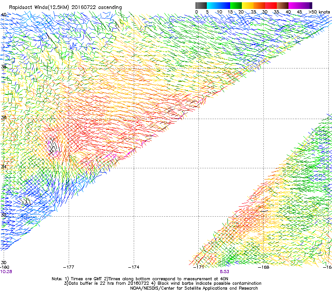The image size is (332, 291).
Task: Click the purple pass time "10:28"
Action: click(6, 272)
